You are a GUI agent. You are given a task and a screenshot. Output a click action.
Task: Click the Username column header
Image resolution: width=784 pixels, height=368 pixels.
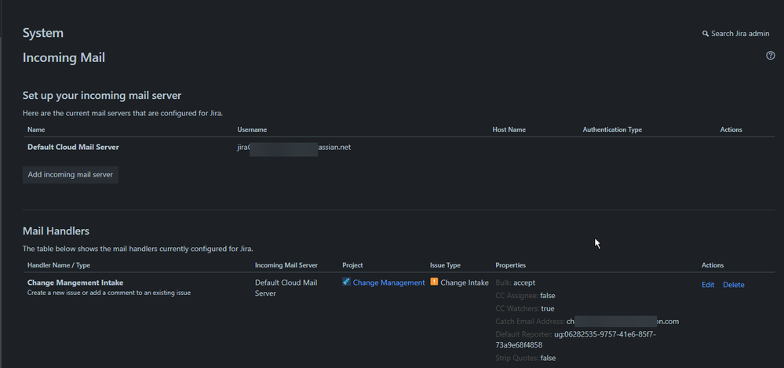click(x=252, y=130)
